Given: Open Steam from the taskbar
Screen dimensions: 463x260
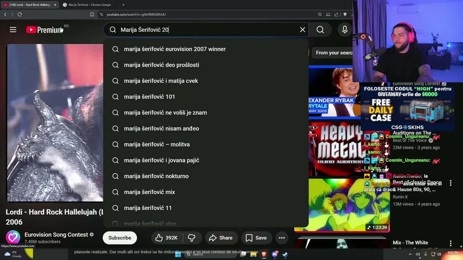Looking at the screenshot, I should 285,254.
